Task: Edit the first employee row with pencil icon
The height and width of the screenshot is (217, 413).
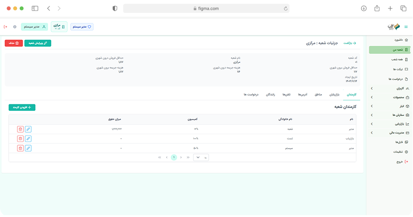Action: pos(28,129)
